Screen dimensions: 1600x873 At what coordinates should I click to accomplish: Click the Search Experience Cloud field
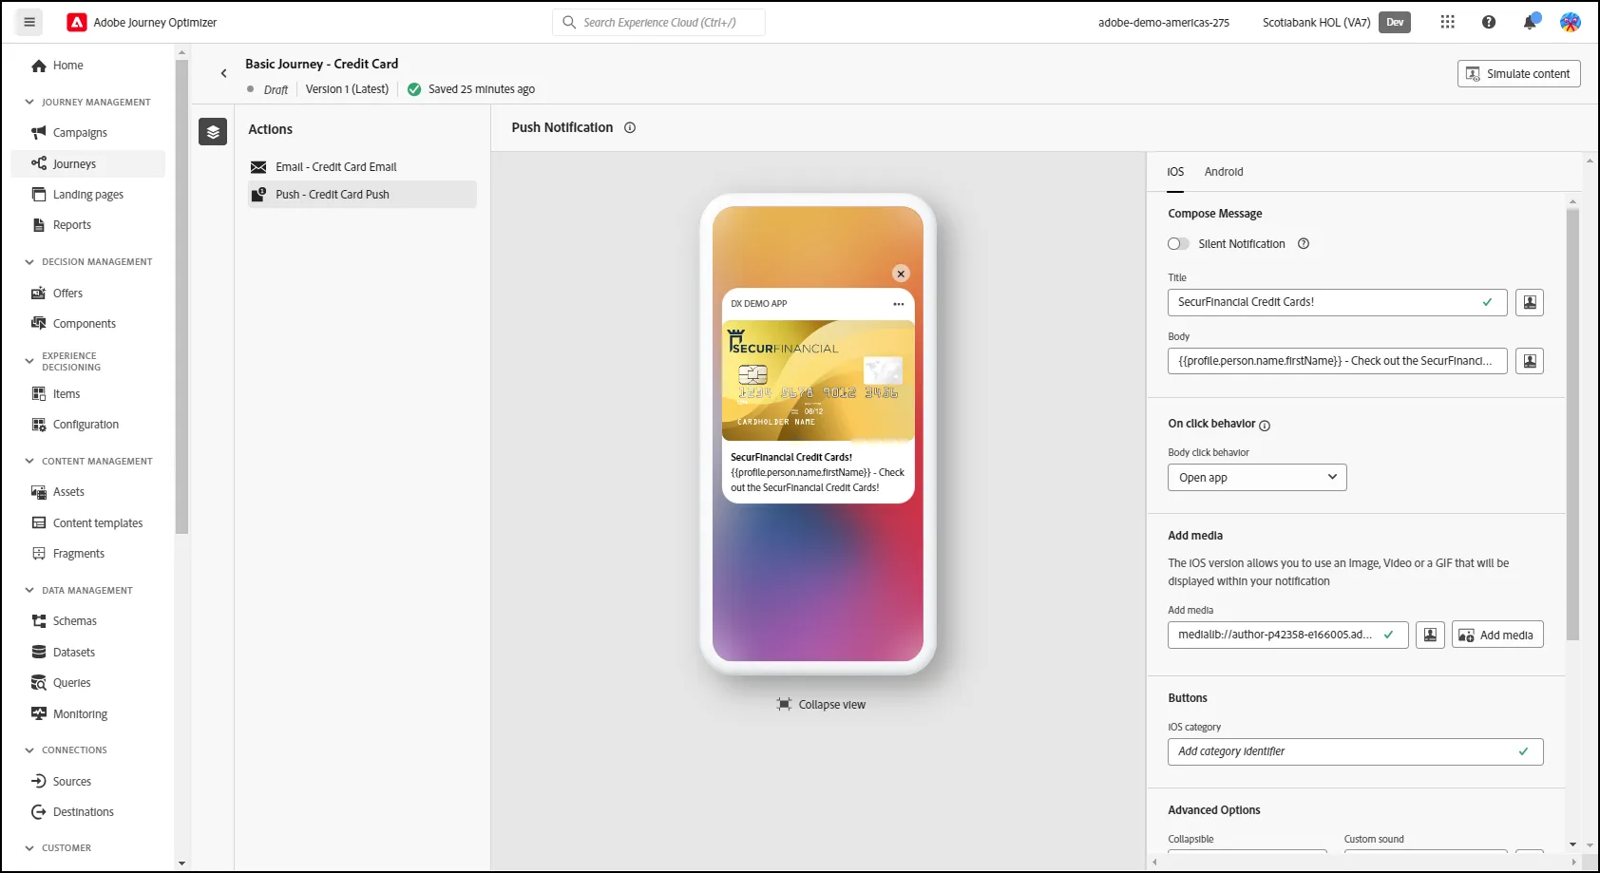pos(658,22)
